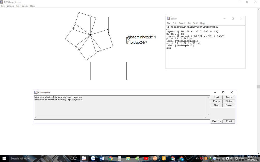Image resolution: width=260 pixels, height=162 pixels.
Task: Open the Bitmap menu
Action: (x=10, y=6)
